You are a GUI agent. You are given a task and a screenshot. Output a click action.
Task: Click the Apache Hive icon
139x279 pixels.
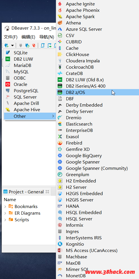pos(8,109)
